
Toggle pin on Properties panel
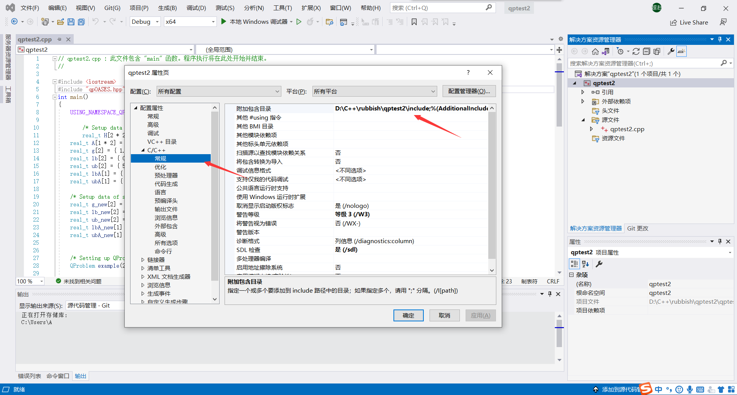pos(720,241)
